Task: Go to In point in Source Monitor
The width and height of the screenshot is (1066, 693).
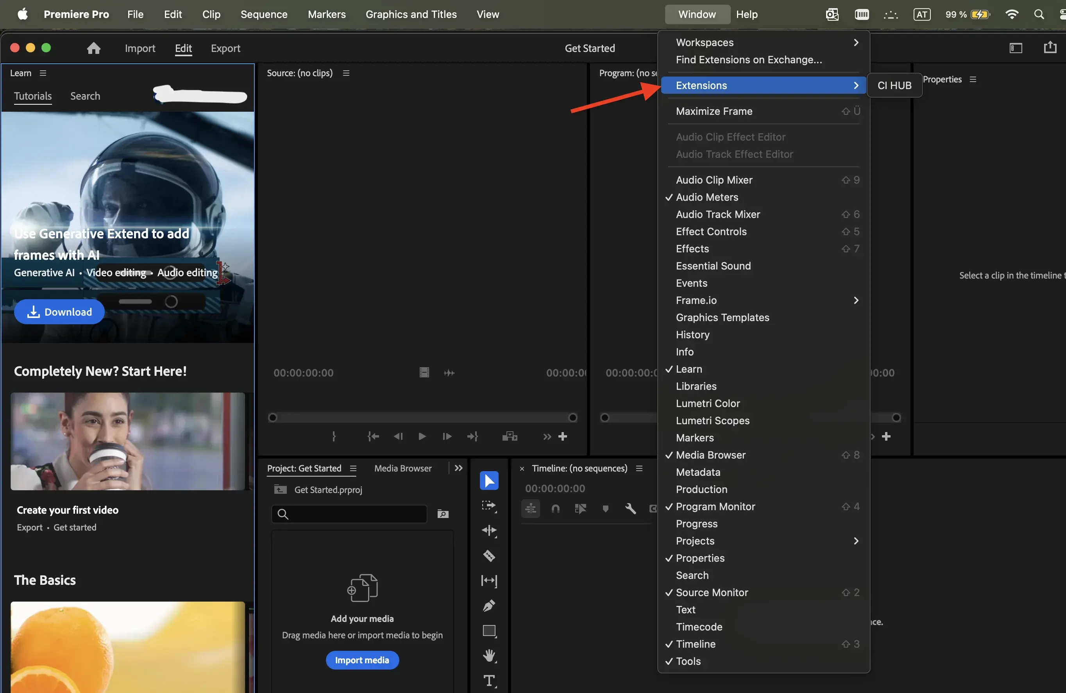Action: click(x=373, y=436)
